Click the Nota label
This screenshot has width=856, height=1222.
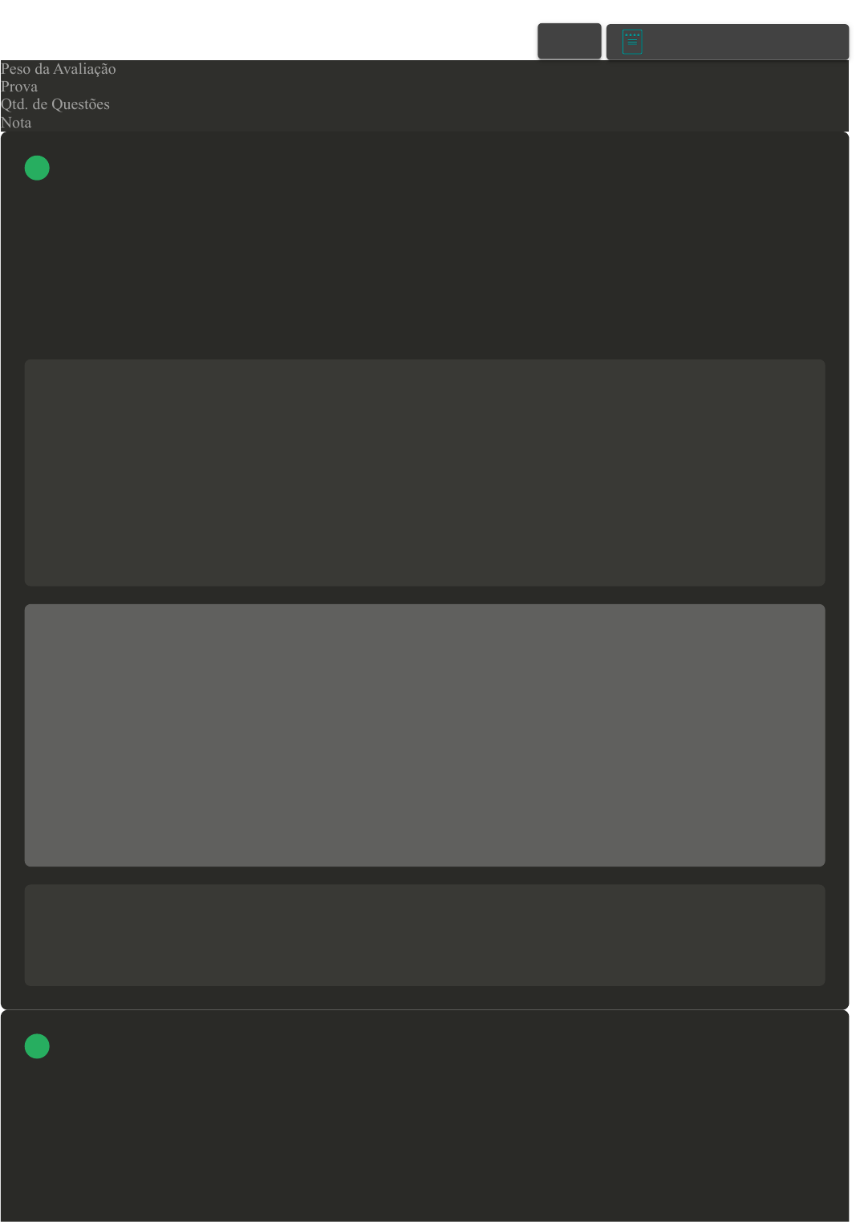coord(16,123)
